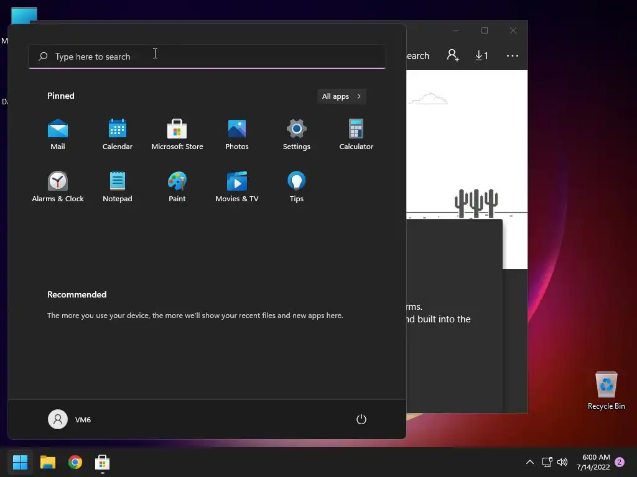Select the Recommended section heading
Viewport: 637px width, 477px height.
(x=77, y=294)
